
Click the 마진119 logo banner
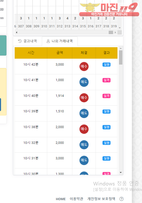pyautogui.click(x=109, y=10)
